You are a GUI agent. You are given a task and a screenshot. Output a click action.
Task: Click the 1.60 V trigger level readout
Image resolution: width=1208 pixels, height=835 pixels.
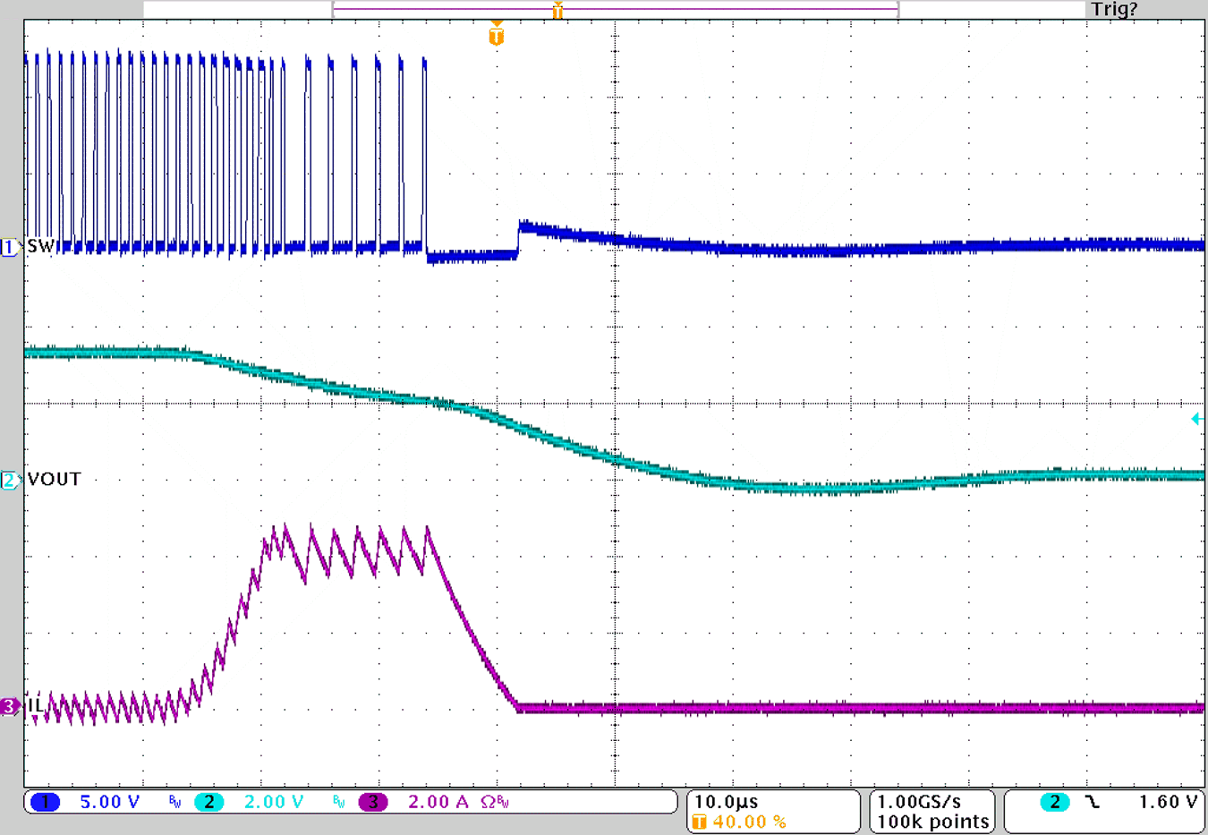point(1167,802)
